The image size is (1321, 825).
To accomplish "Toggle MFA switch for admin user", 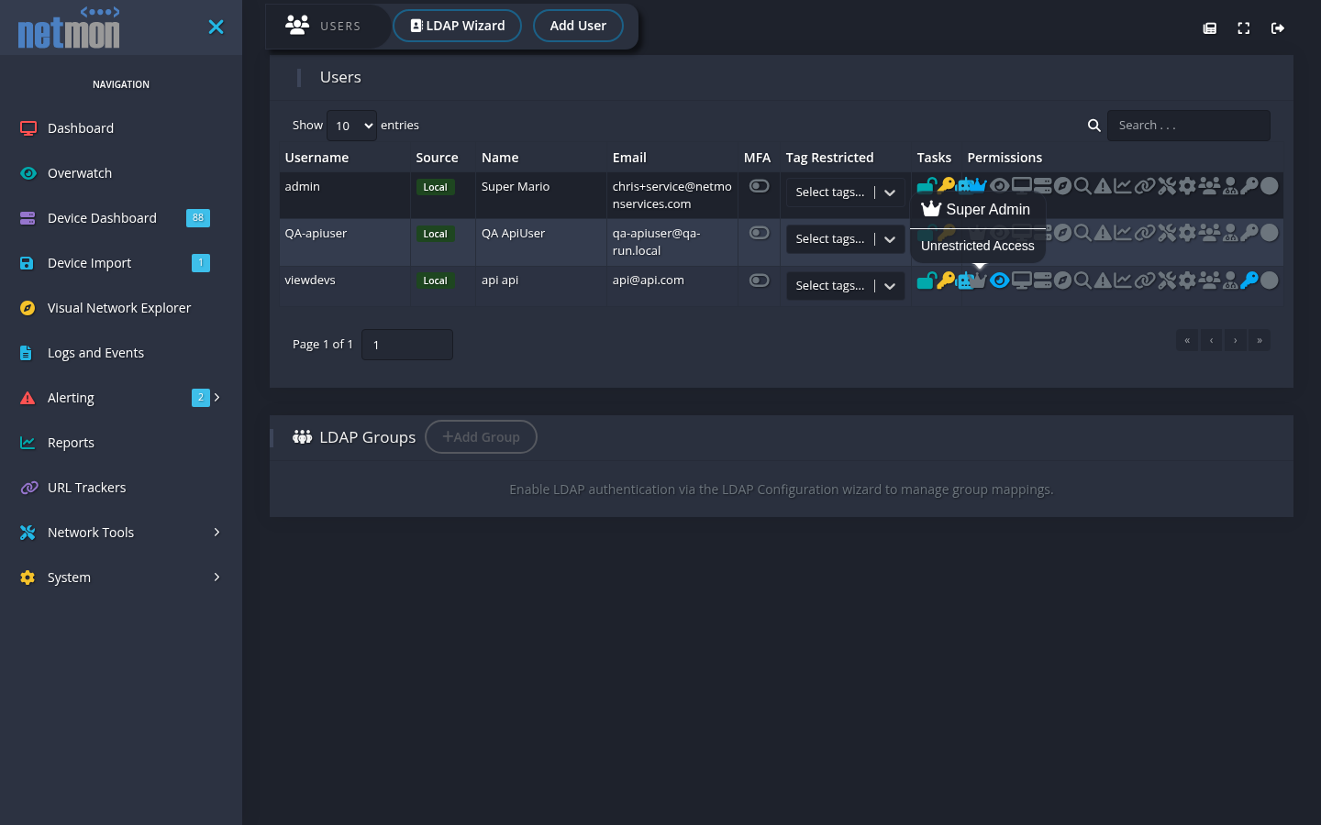I will click(x=759, y=186).
